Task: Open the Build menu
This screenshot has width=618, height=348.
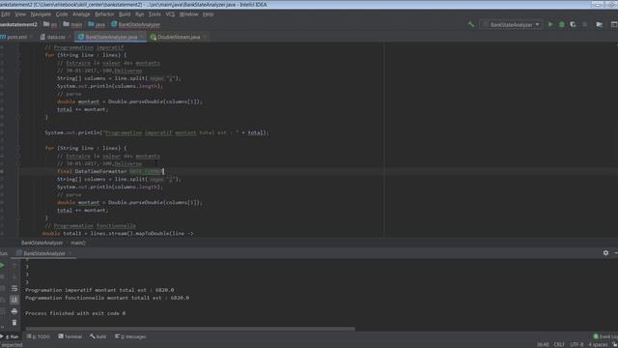Action: click(125, 14)
